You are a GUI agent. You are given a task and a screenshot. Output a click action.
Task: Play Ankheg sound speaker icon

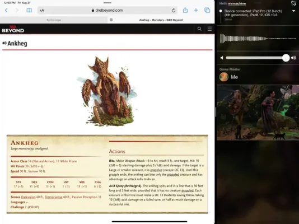(x=4, y=43)
